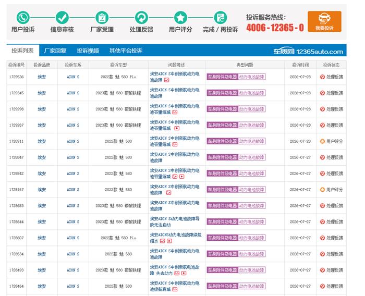The image size is (365, 296).
Task: Switch to 厂家回复 tab
Action: tap(55, 51)
